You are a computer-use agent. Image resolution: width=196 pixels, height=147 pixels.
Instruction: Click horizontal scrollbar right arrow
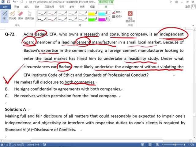click(x=191, y=141)
